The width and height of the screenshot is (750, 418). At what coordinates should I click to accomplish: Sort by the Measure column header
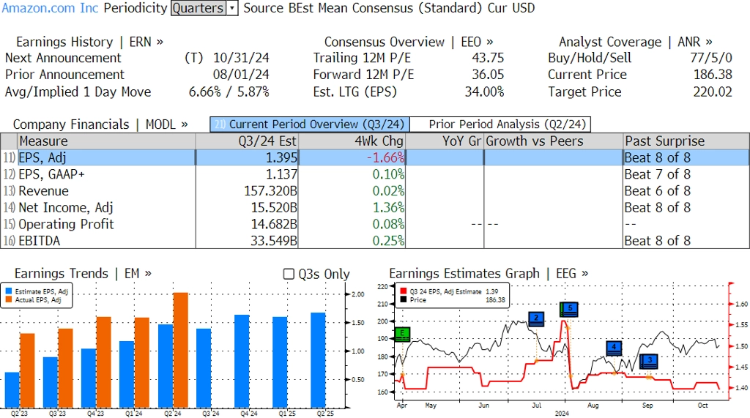pos(106,141)
